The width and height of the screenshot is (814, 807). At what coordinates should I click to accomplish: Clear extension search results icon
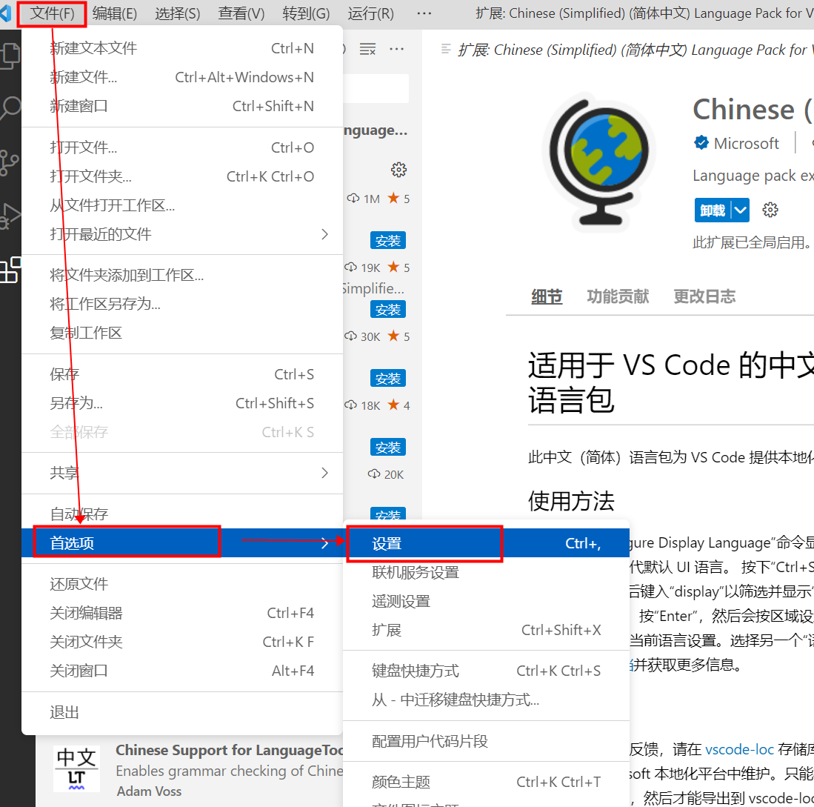pos(367,50)
